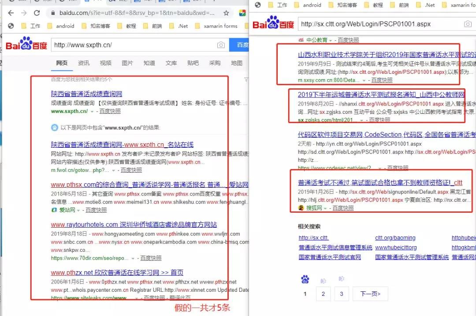
Task: Open the 前端 bookmark folder in right window
Action: coord(399,5)
